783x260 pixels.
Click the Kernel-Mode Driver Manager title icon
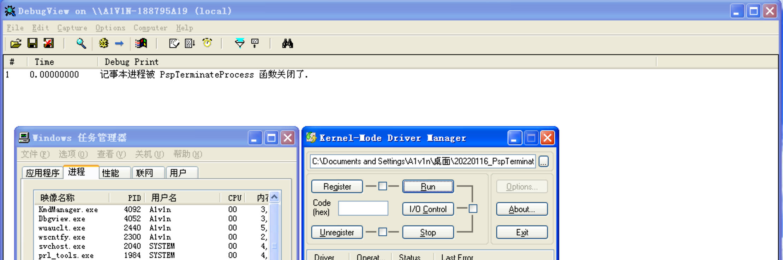(x=311, y=137)
